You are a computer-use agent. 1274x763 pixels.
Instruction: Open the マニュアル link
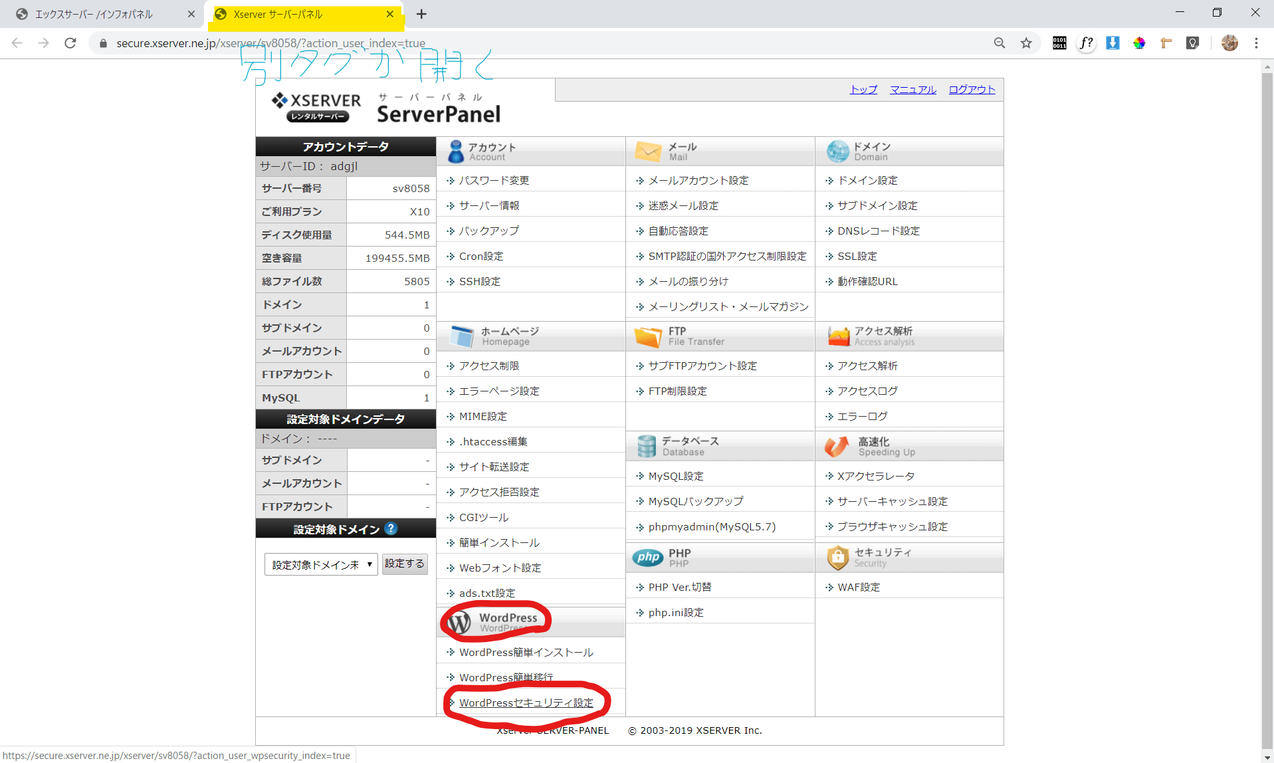coord(913,89)
